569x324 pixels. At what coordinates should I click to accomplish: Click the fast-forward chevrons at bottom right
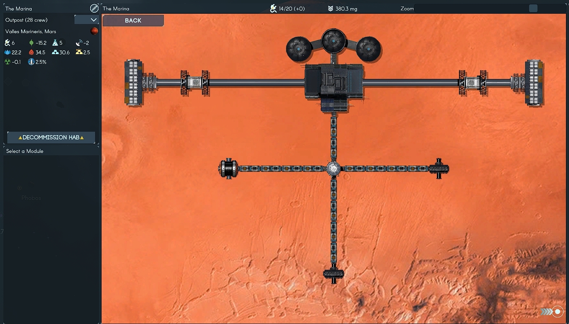[x=545, y=311]
